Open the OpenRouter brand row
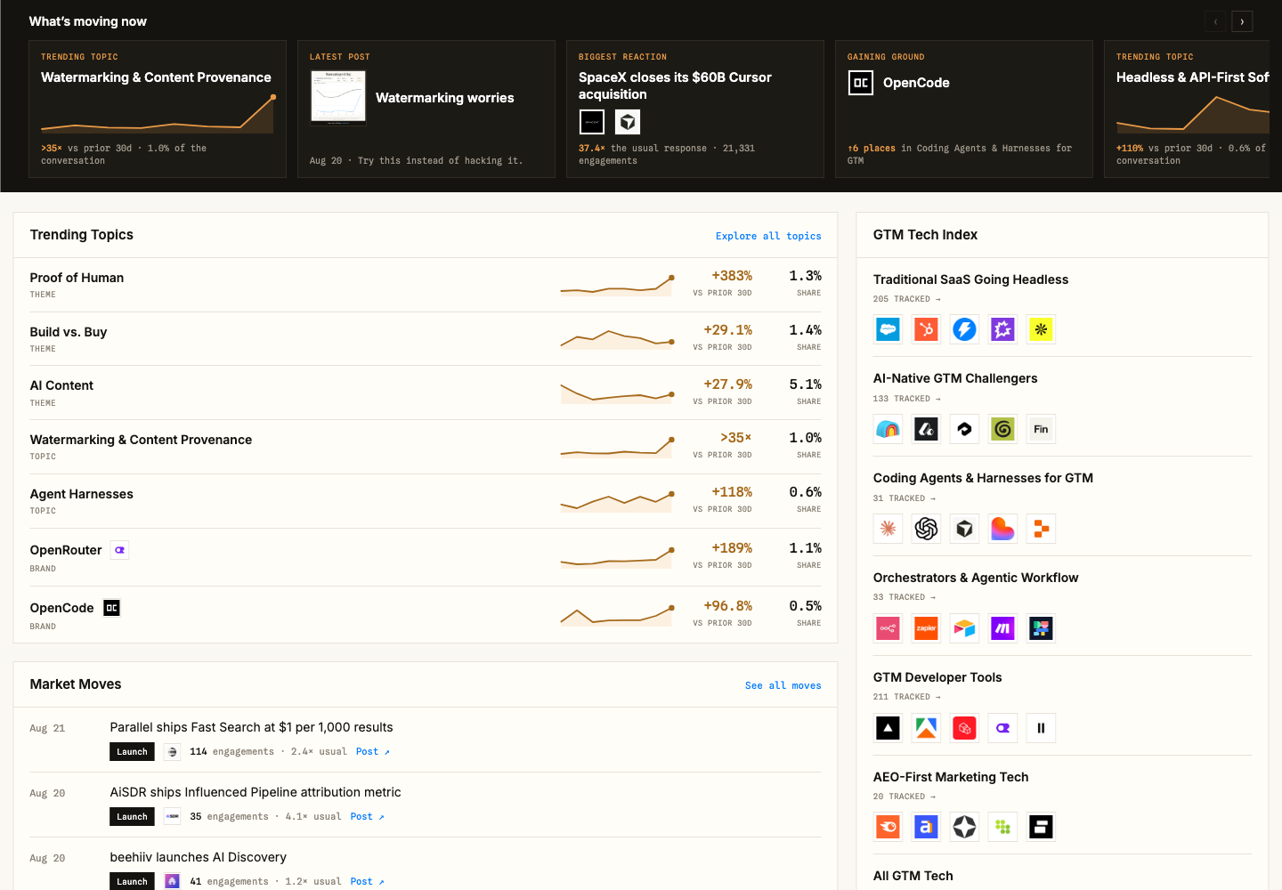Viewport: 1282px width, 890px height. tap(426, 557)
